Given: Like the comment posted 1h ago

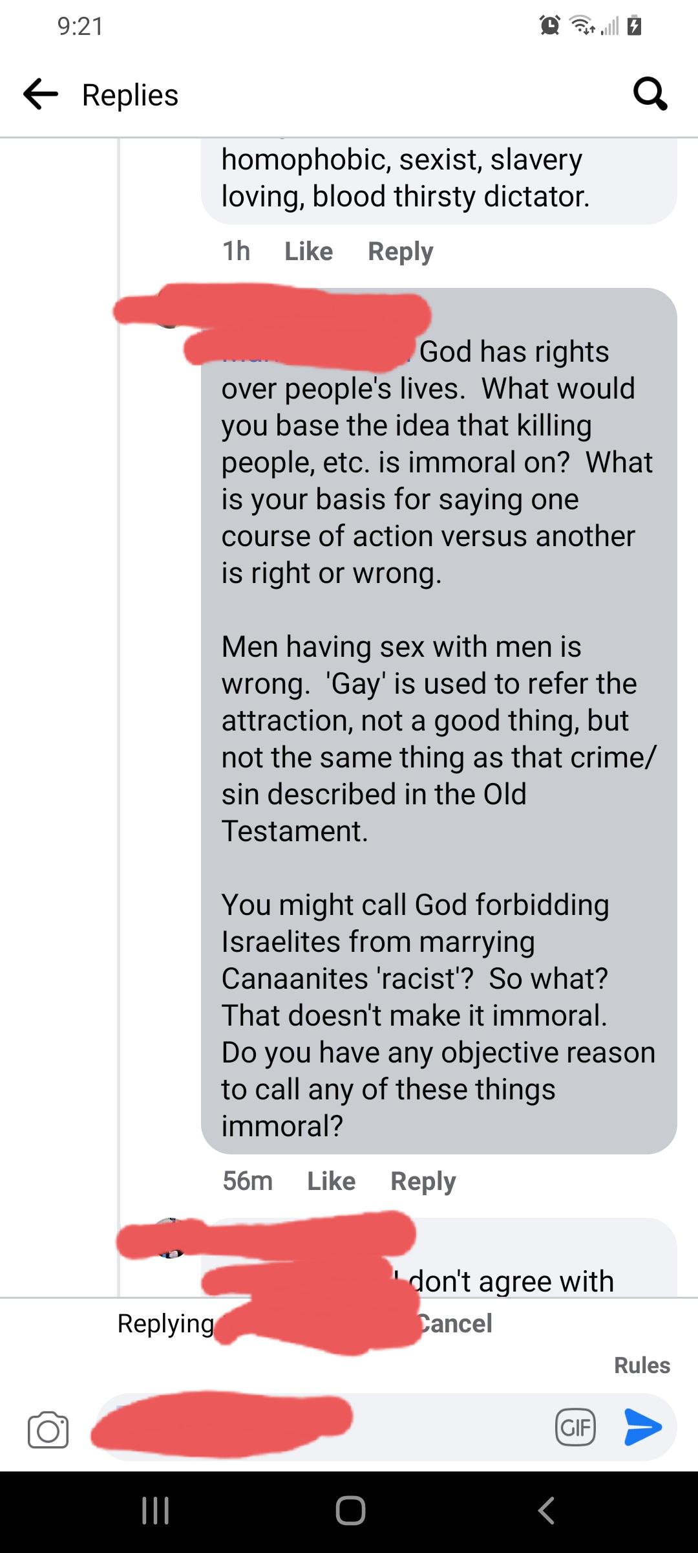Looking at the screenshot, I should click(308, 251).
